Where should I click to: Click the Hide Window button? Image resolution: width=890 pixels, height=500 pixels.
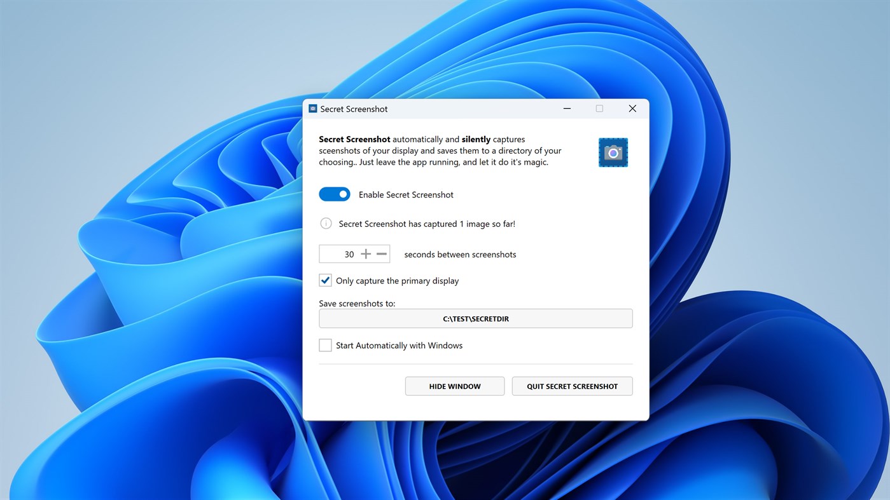click(454, 386)
